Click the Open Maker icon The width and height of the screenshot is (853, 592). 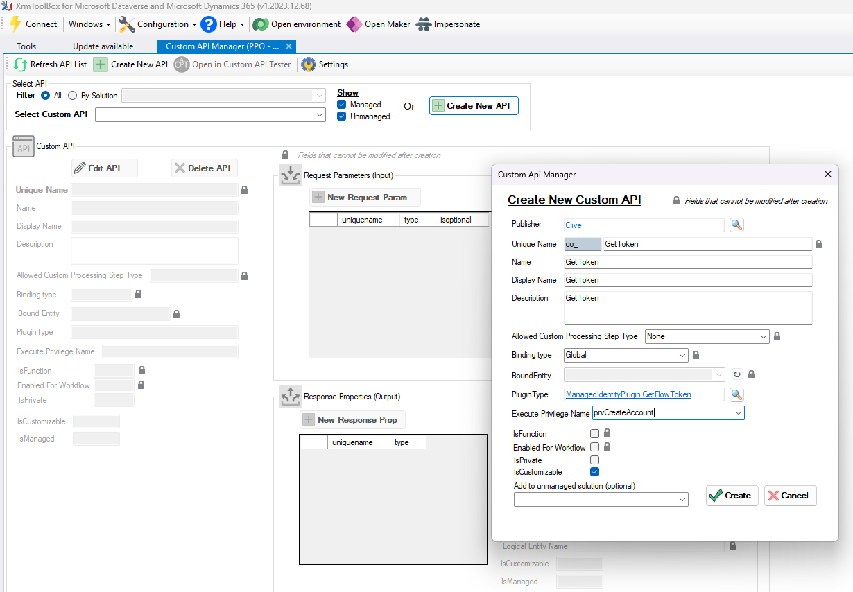(x=354, y=24)
